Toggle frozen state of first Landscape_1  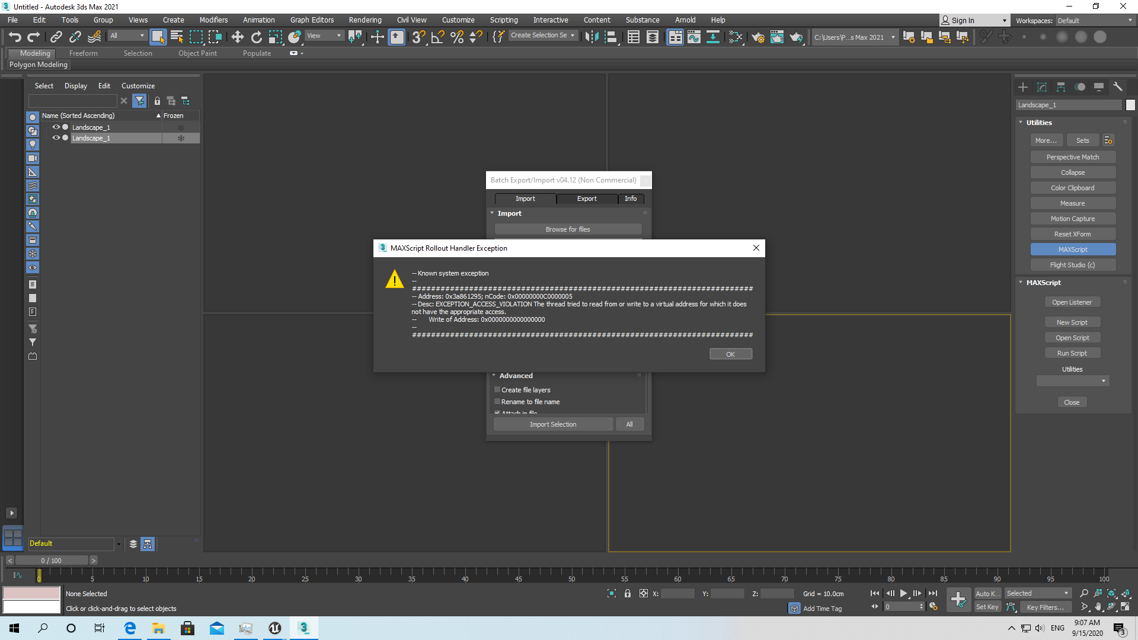tap(181, 127)
